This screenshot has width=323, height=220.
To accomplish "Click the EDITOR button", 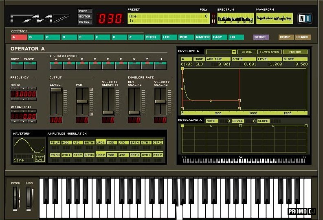I will 85,16.
